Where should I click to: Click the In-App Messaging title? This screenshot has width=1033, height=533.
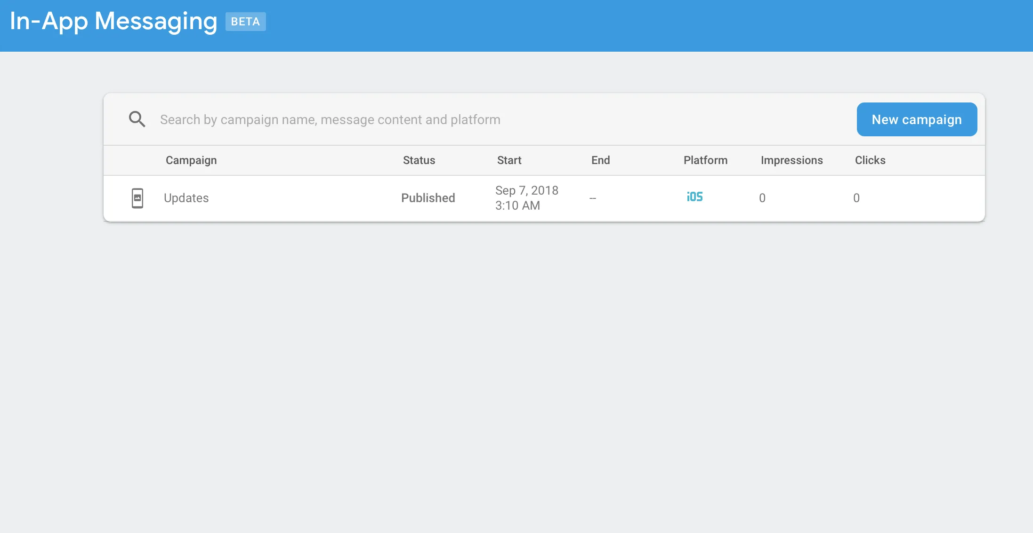pos(113,21)
